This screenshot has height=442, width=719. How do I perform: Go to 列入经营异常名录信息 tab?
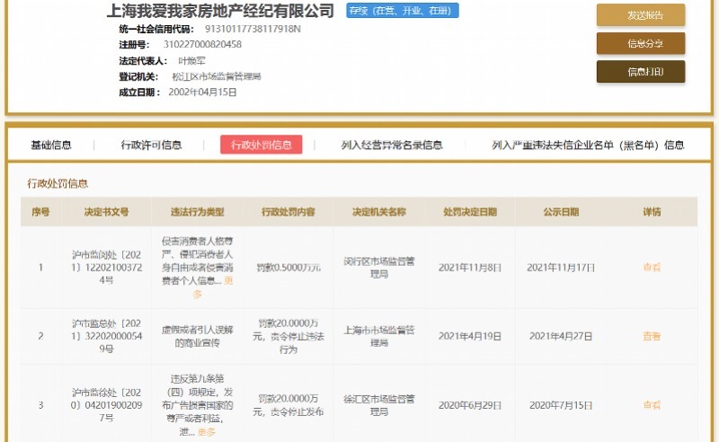point(392,145)
